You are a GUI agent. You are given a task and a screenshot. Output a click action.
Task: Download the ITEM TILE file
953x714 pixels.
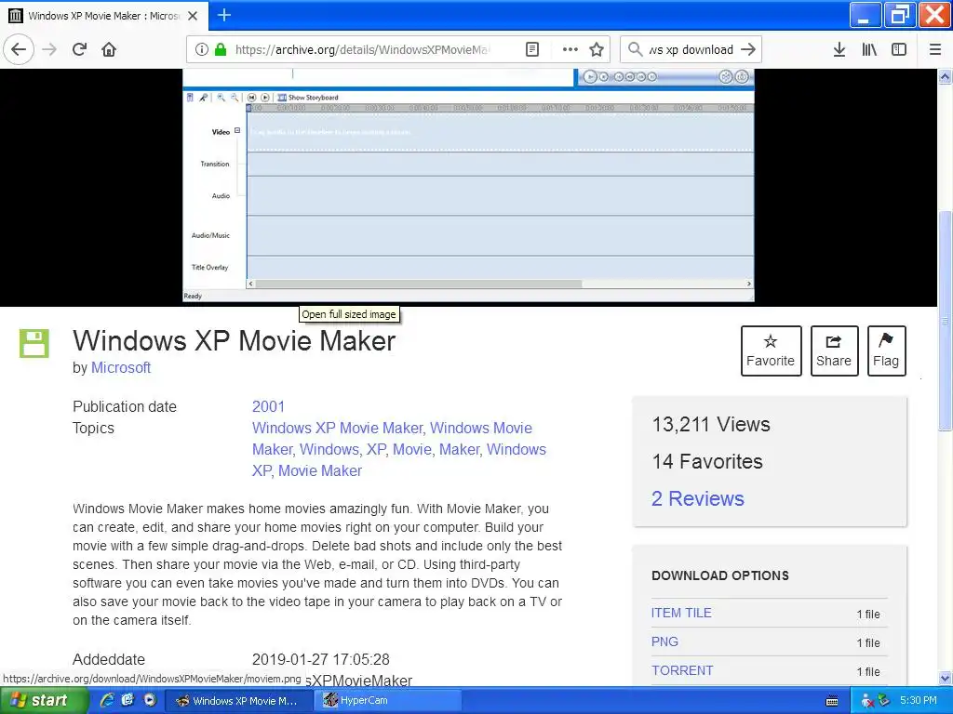coord(681,613)
